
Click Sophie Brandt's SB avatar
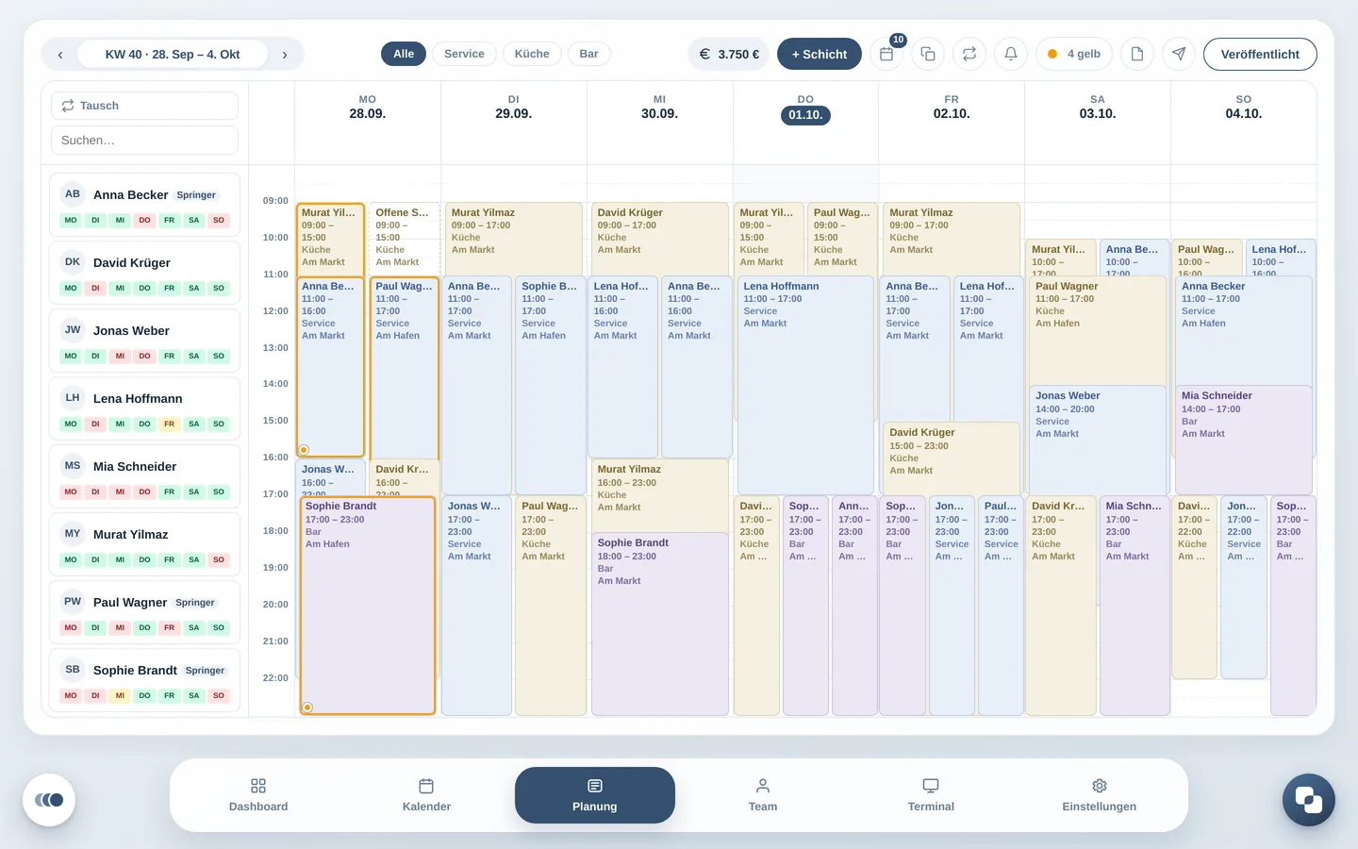73,670
